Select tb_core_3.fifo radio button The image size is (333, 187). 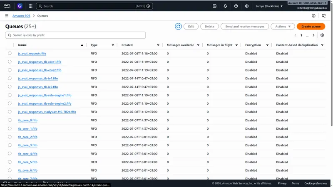pos(10,145)
